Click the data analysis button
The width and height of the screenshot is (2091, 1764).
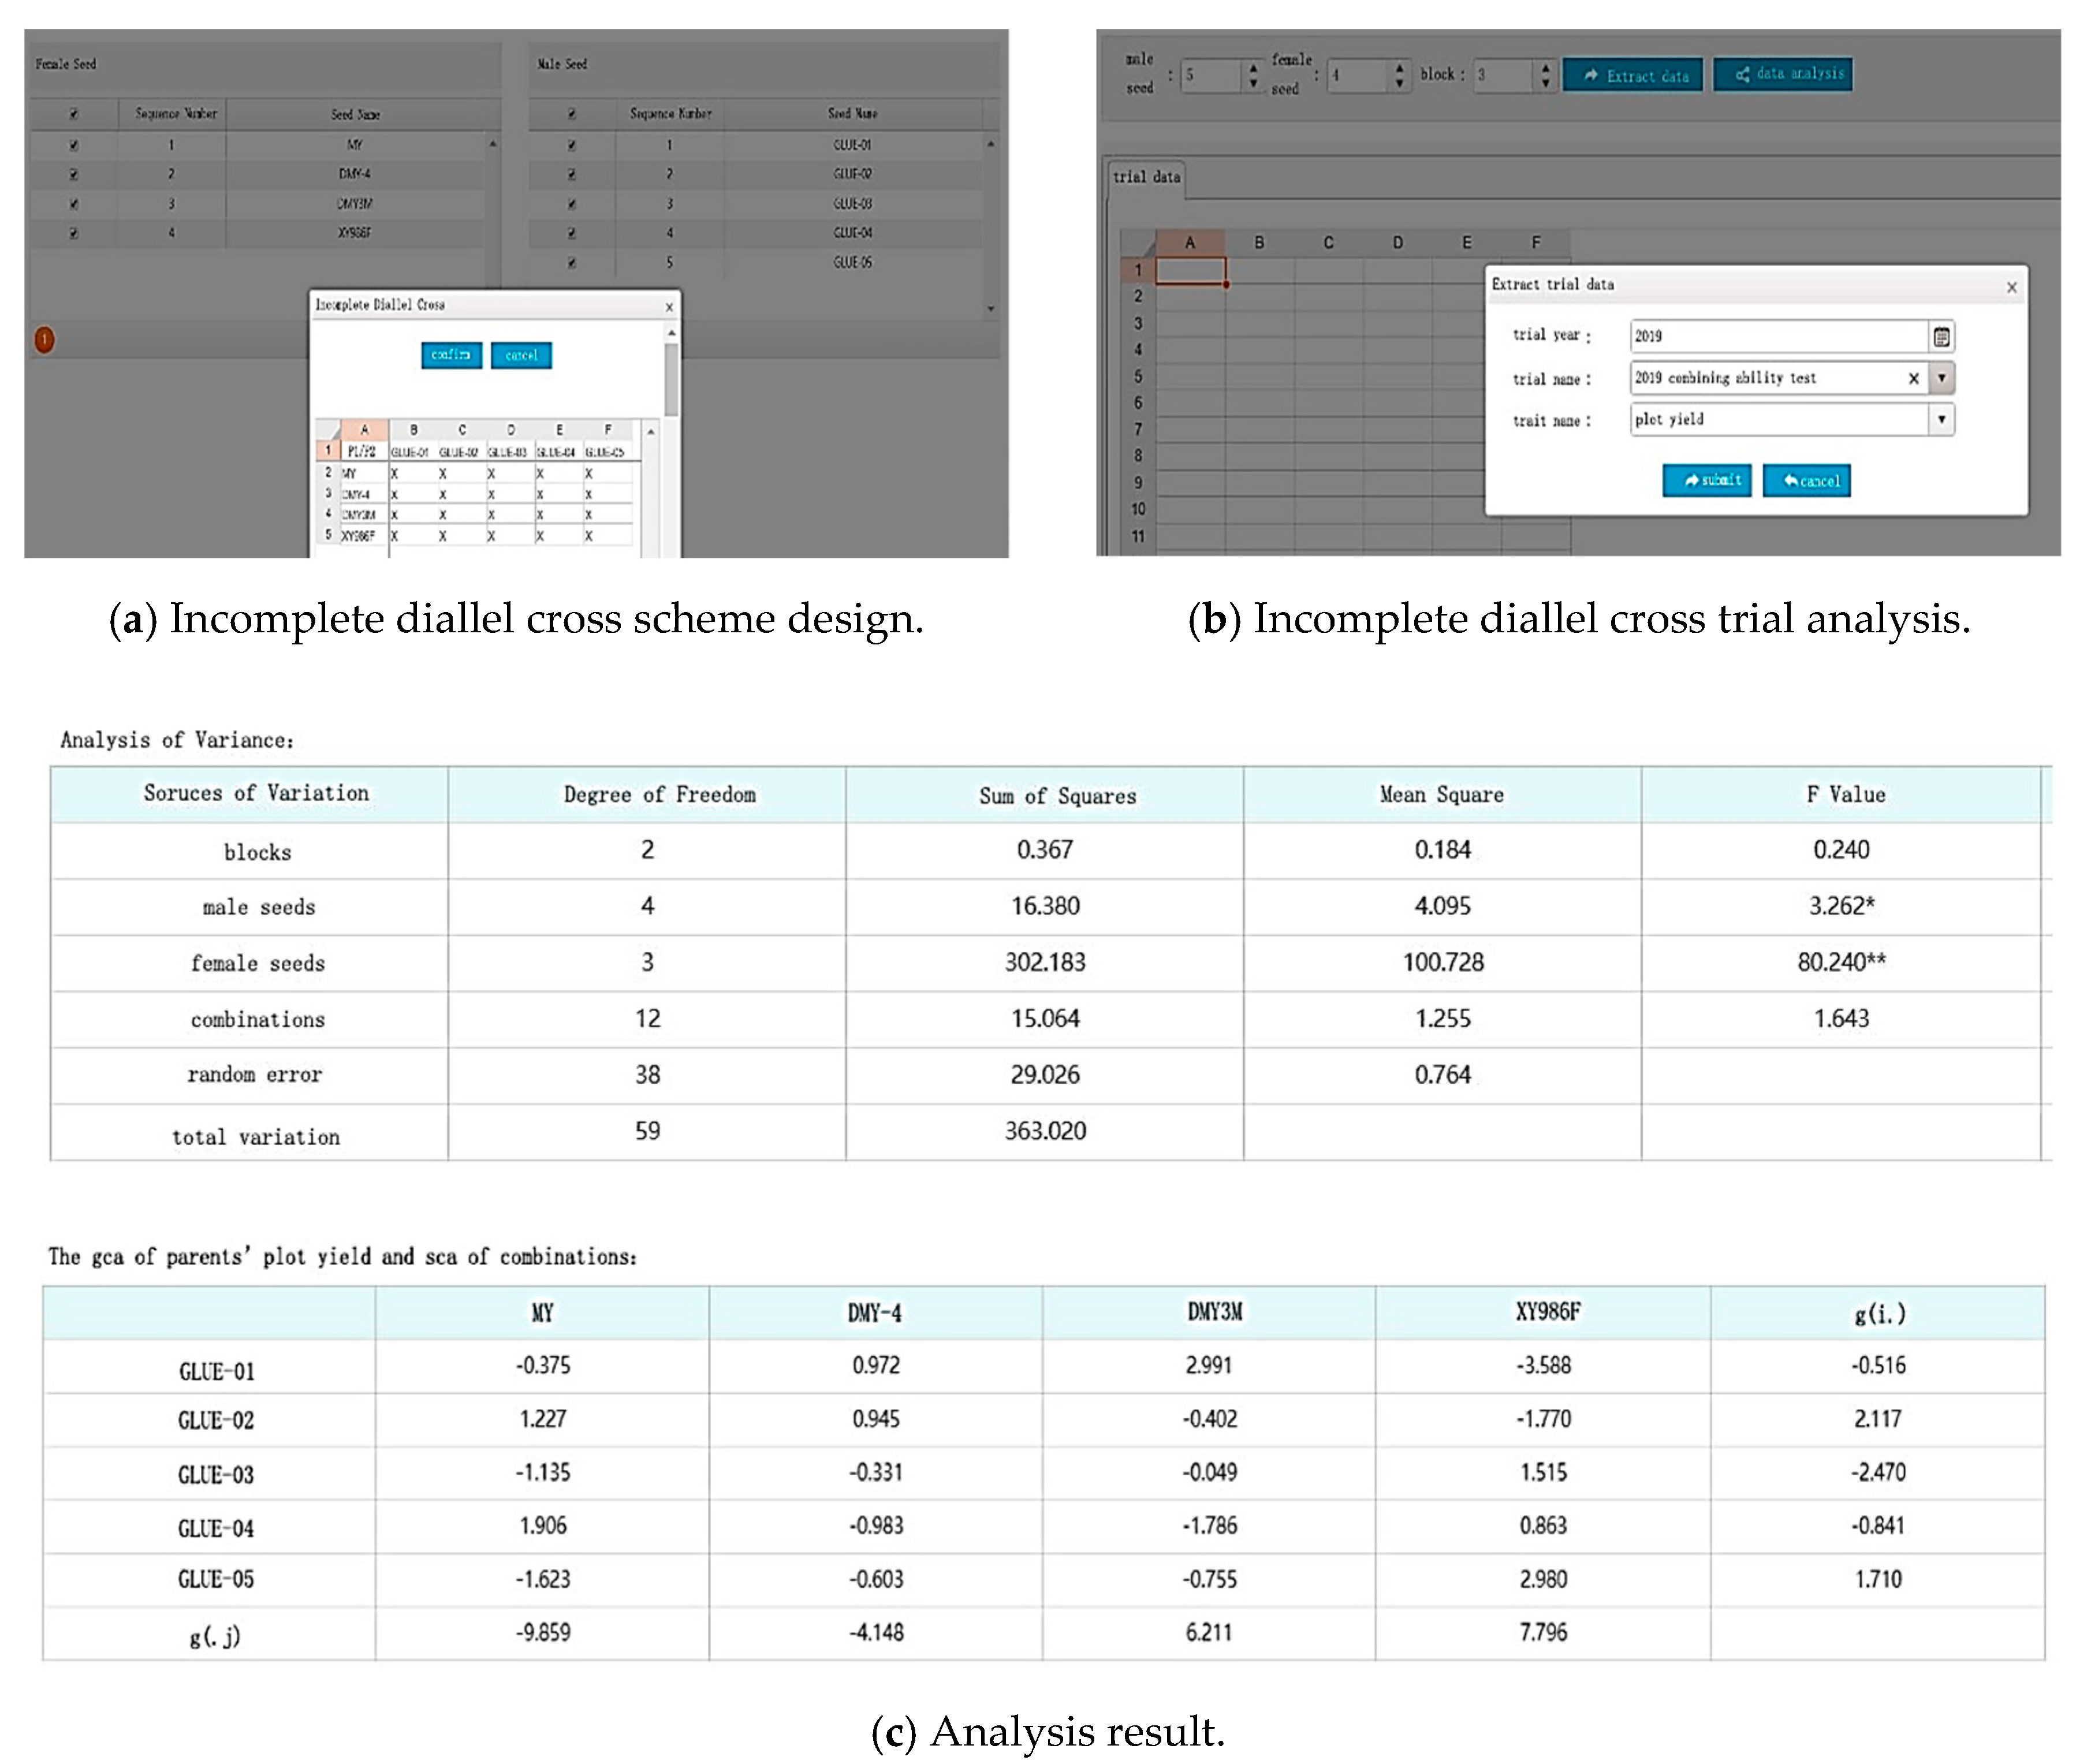click(x=1783, y=74)
